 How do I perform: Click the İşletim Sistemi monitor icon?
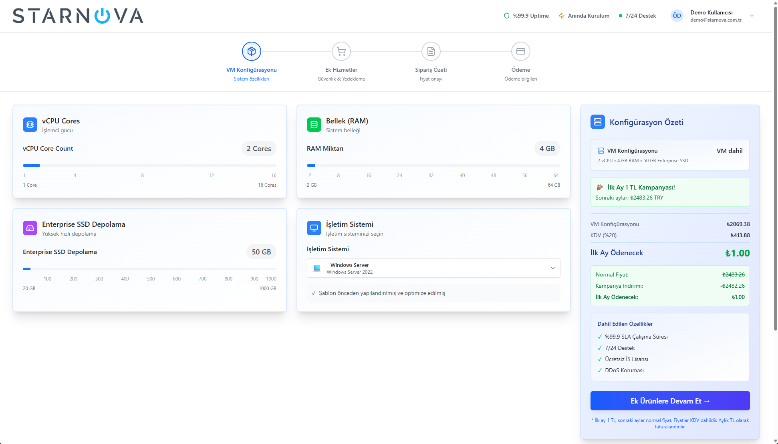click(x=314, y=228)
